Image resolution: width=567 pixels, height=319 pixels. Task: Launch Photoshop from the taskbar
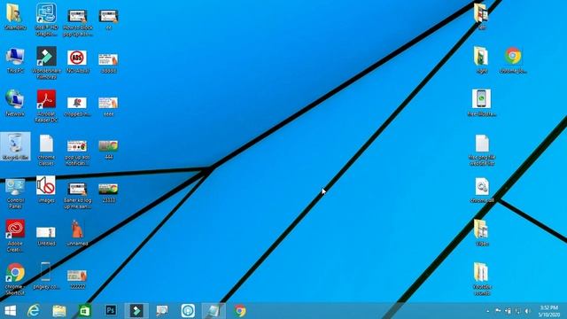(x=111, y=310)
